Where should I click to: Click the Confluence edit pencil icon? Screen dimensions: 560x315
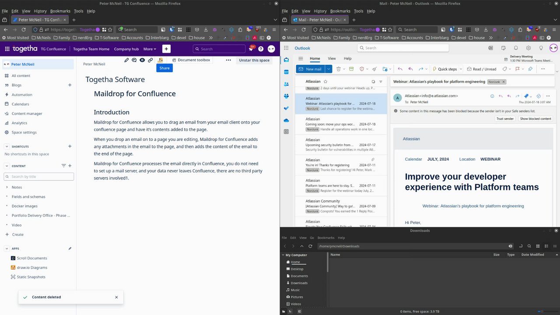click(126, 60)
